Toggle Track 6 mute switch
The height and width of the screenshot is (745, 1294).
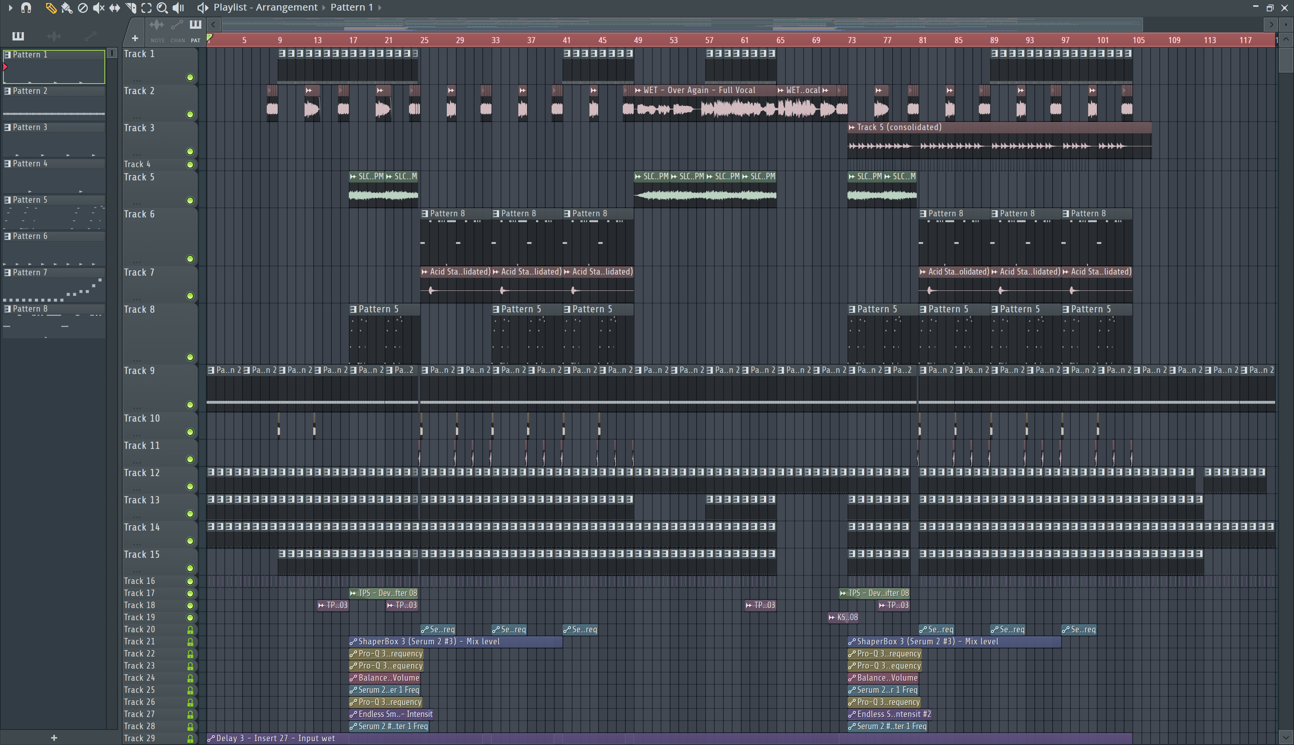point(190,258)
